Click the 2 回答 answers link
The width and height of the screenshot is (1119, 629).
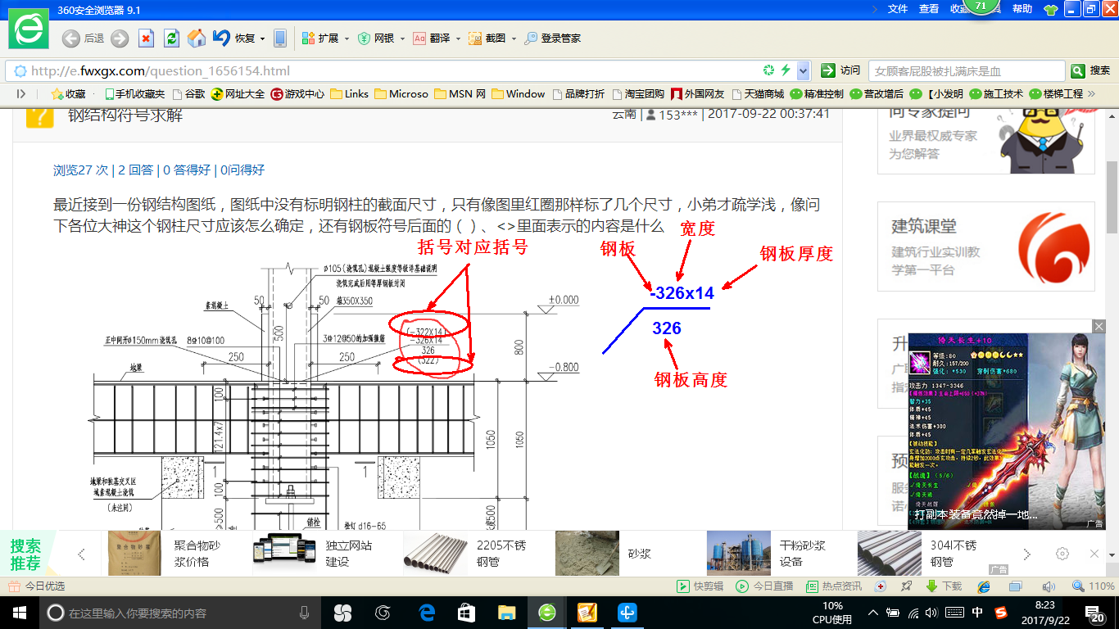coord(135,170)
